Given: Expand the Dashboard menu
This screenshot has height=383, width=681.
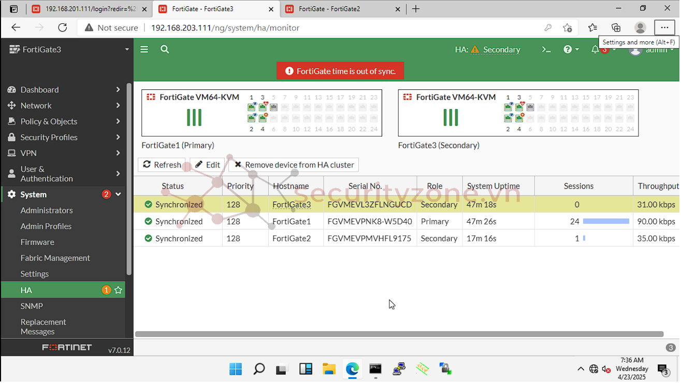Looking at the screenshot, I should pos(63,89).
